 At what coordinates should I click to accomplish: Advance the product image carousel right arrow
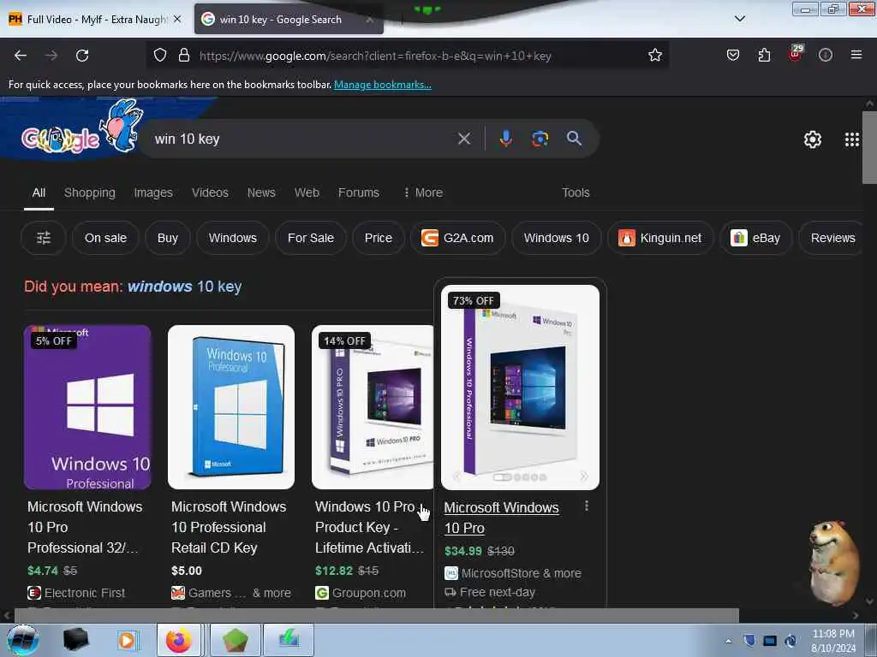[x=583, y=476]
